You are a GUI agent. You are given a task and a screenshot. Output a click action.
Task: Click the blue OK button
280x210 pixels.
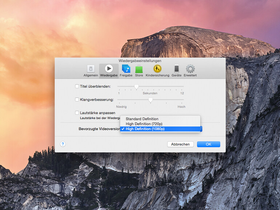point(208,144)
